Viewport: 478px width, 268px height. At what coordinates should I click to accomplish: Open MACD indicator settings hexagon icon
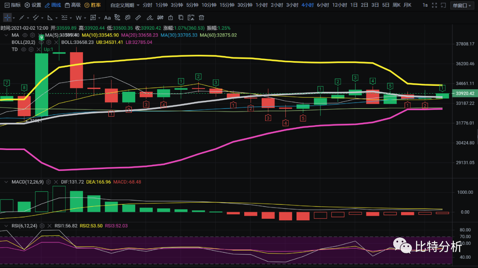tap(48, 182)
